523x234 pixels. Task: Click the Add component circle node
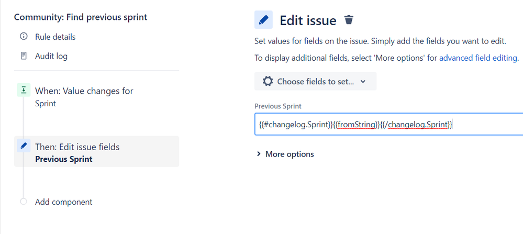pos(23,202)
